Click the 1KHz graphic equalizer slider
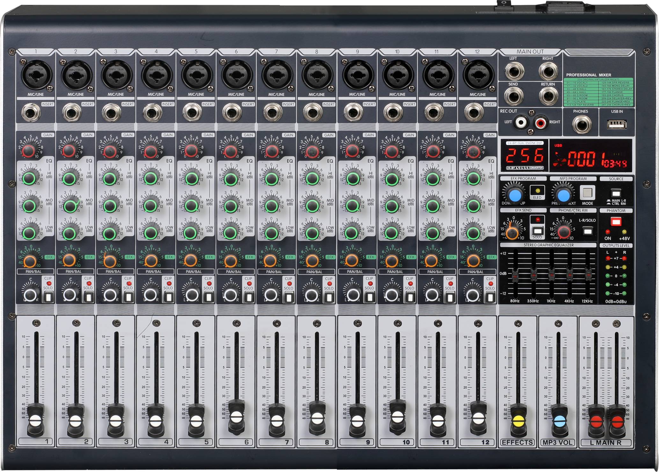659x472 pixels. pos(551,275)
